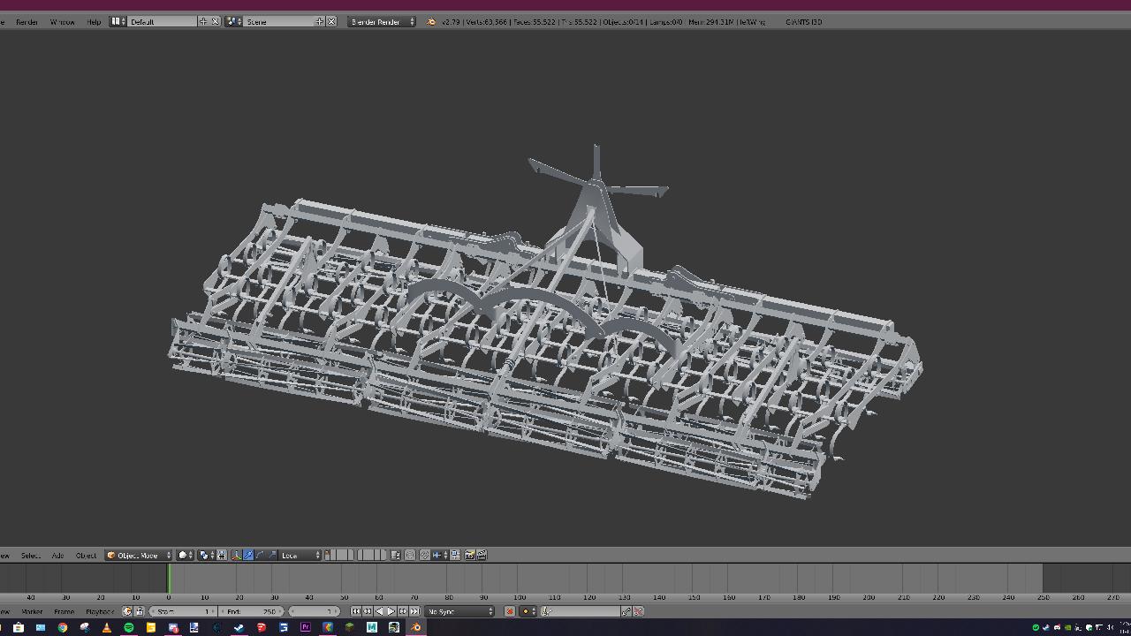This screenshot has width=1131, height=636.
Task: Toggle proportional editing icon
Action: [x=410, y=555]
